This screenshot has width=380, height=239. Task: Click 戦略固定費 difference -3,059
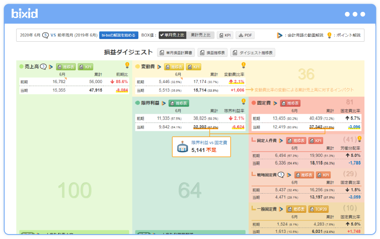355,197
